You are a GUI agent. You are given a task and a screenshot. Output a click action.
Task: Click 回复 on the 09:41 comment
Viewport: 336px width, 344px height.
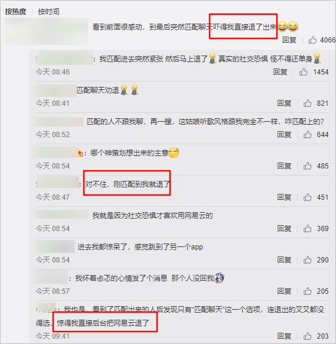click(x=284, y=336)
